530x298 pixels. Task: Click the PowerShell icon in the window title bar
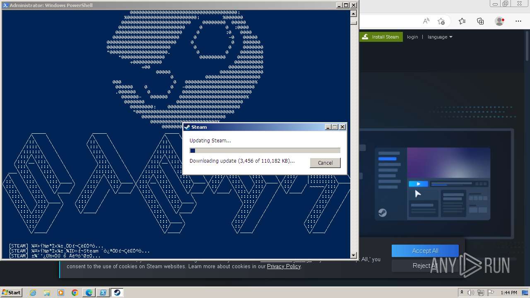(5, 5)
